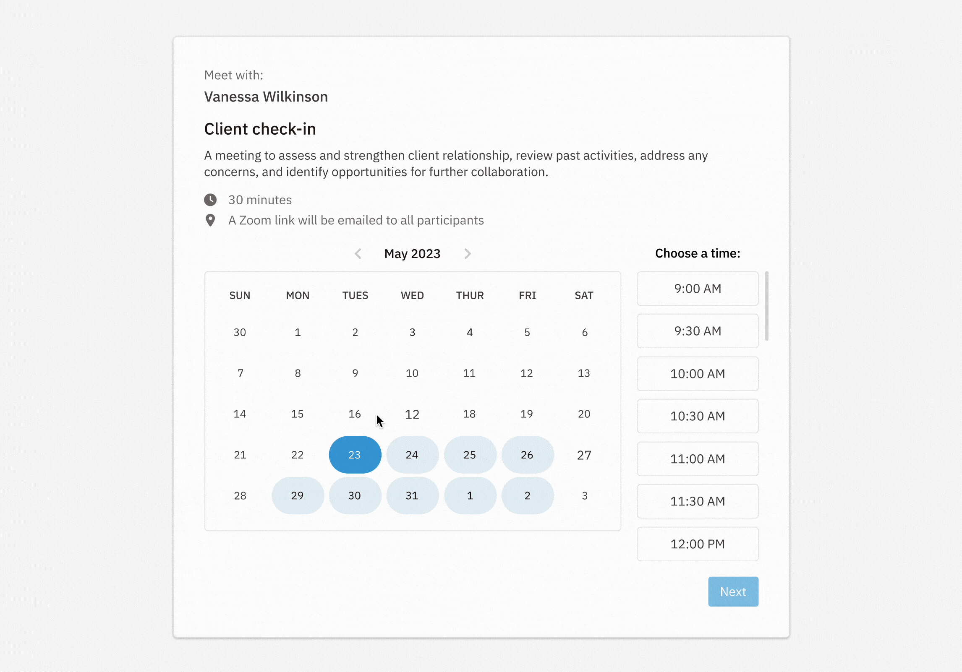This screenshot has height=672, width=962.
Task: Choose the 12:00 PM time slot
Action: coord(697,544)
